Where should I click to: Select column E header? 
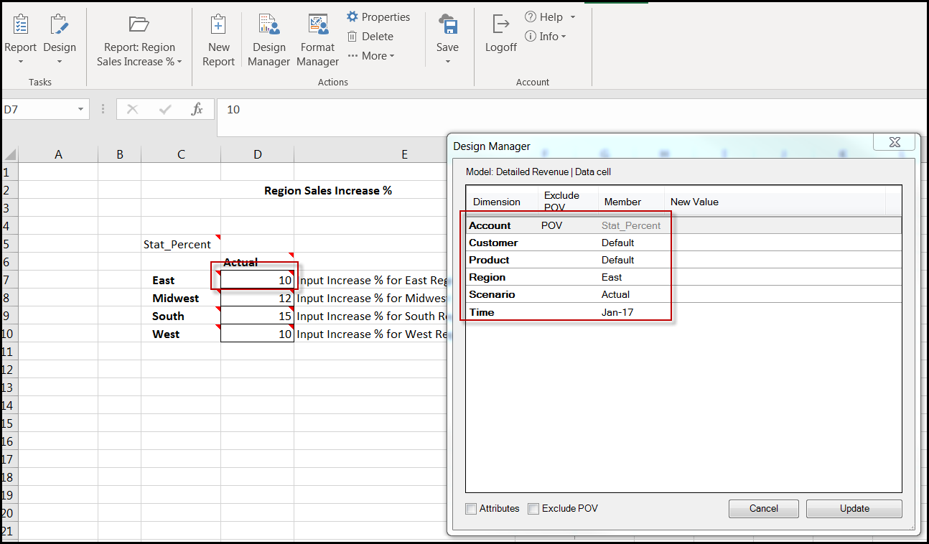coord(404,154)
